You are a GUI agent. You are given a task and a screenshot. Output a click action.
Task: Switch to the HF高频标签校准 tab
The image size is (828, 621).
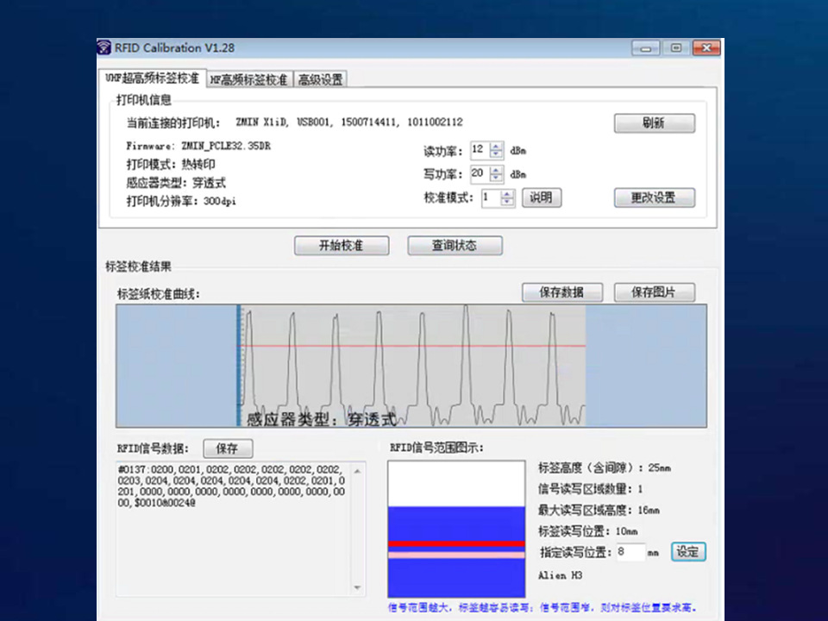[249, 79]
